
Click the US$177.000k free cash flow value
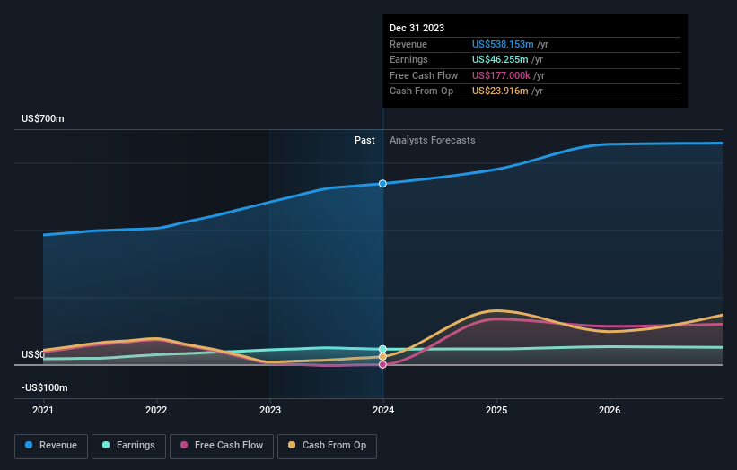(x=501, y=75)
